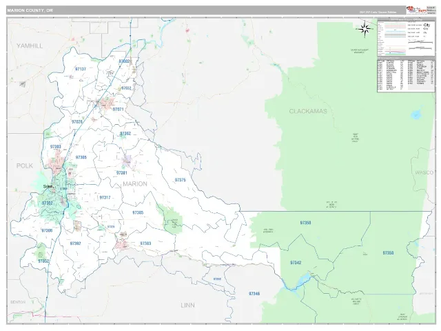Click ZIP code label 97383

point(145,243)
